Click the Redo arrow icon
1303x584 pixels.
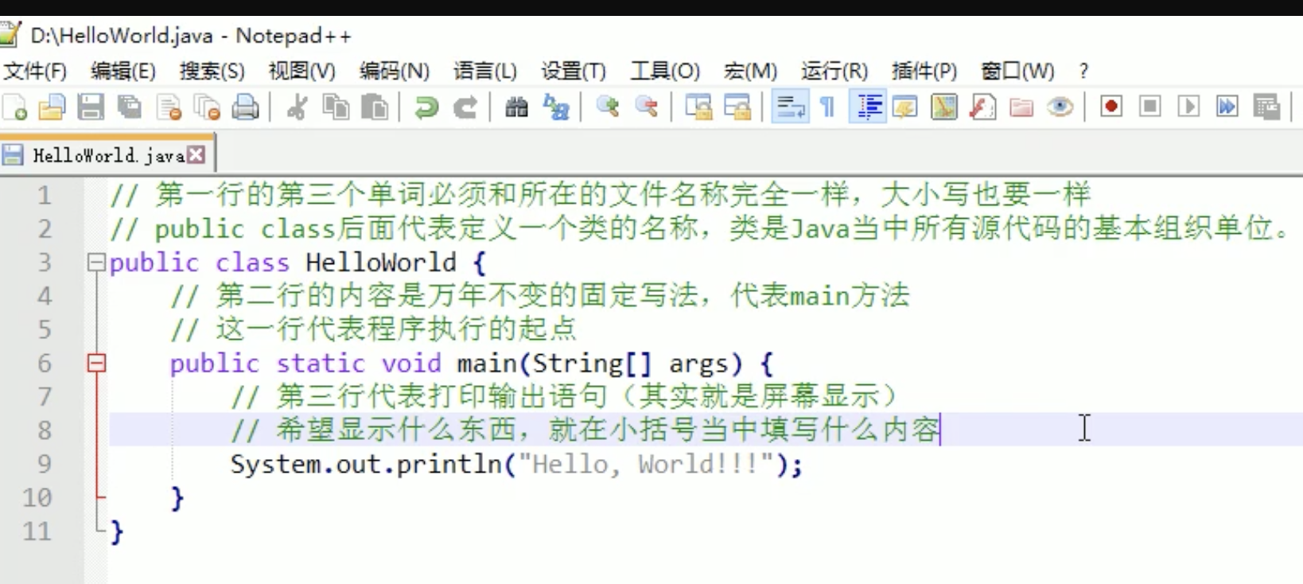[x=465, y=107]
